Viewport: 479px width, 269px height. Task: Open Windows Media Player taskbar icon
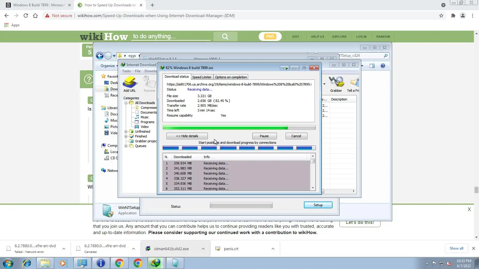(63, 263)
